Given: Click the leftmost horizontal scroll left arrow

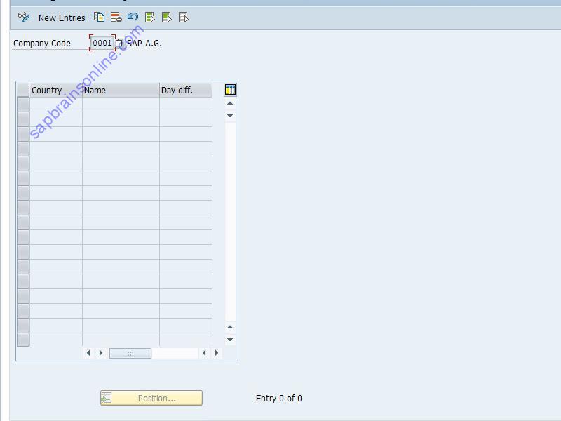Looking at the screenshot, I should tap(88, 353).
